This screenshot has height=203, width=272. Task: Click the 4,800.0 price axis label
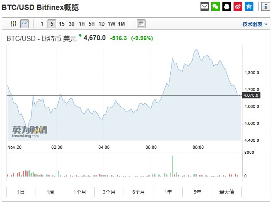[x=251, y=72]
